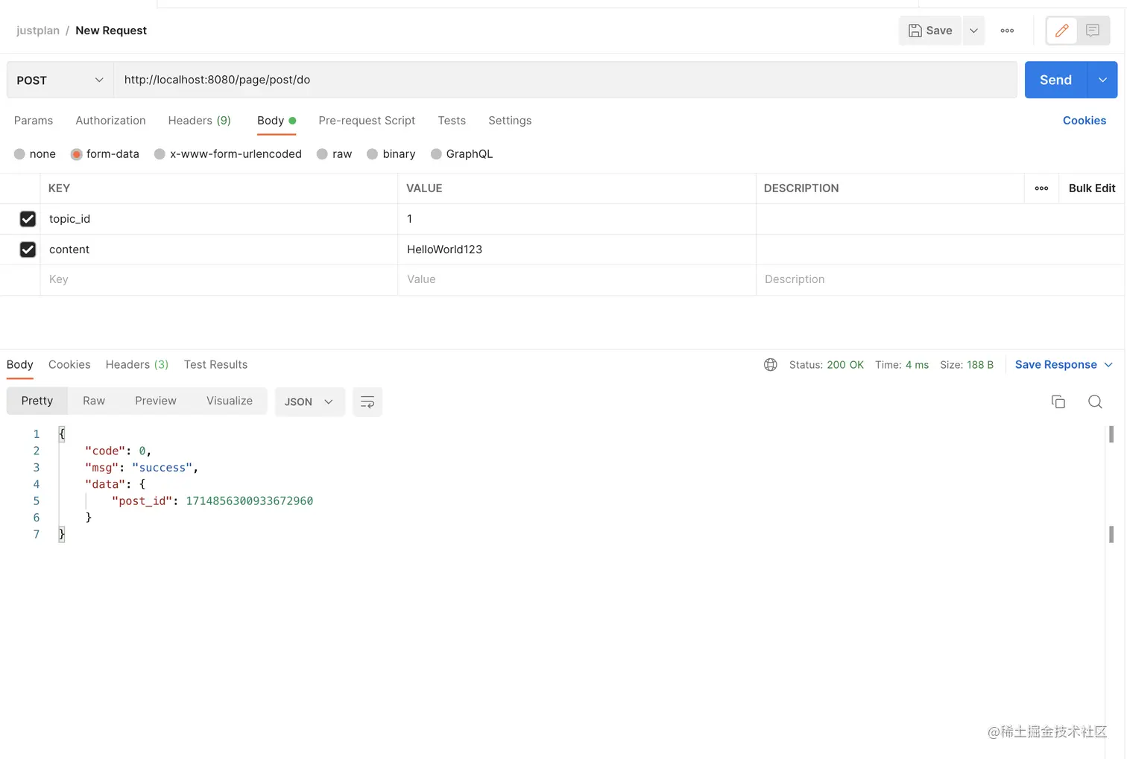Copy the response body using copy icon
Screen dimensions: 1127x759
point(1058,401)
